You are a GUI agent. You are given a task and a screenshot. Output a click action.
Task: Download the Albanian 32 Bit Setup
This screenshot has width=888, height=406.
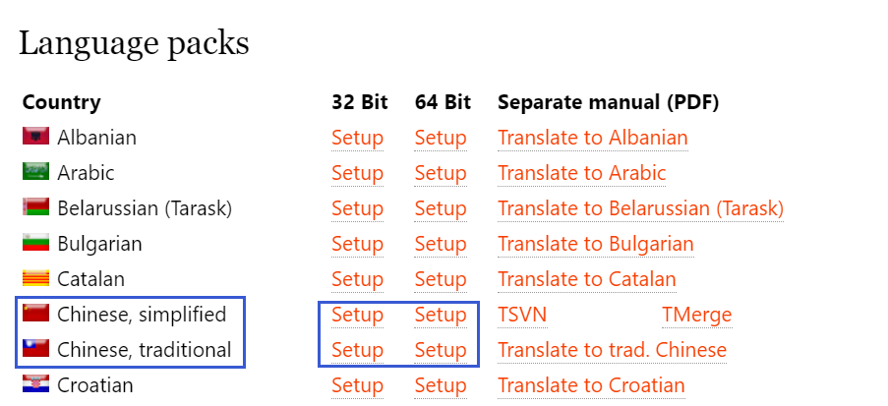pos(357,138)
